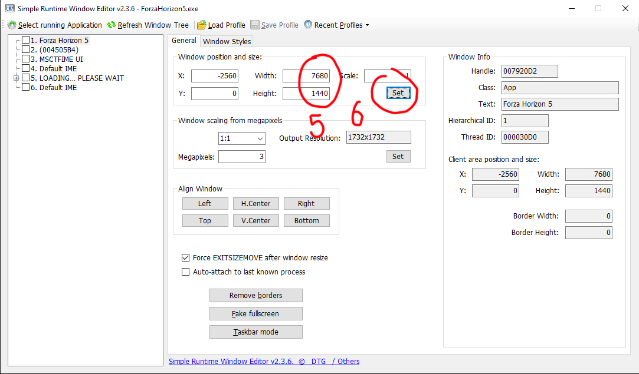Select tree item 5. LOADING... PLEASE WAIT
The width and height of the screenshot is (639, 374).
click(x=77, y=78)
